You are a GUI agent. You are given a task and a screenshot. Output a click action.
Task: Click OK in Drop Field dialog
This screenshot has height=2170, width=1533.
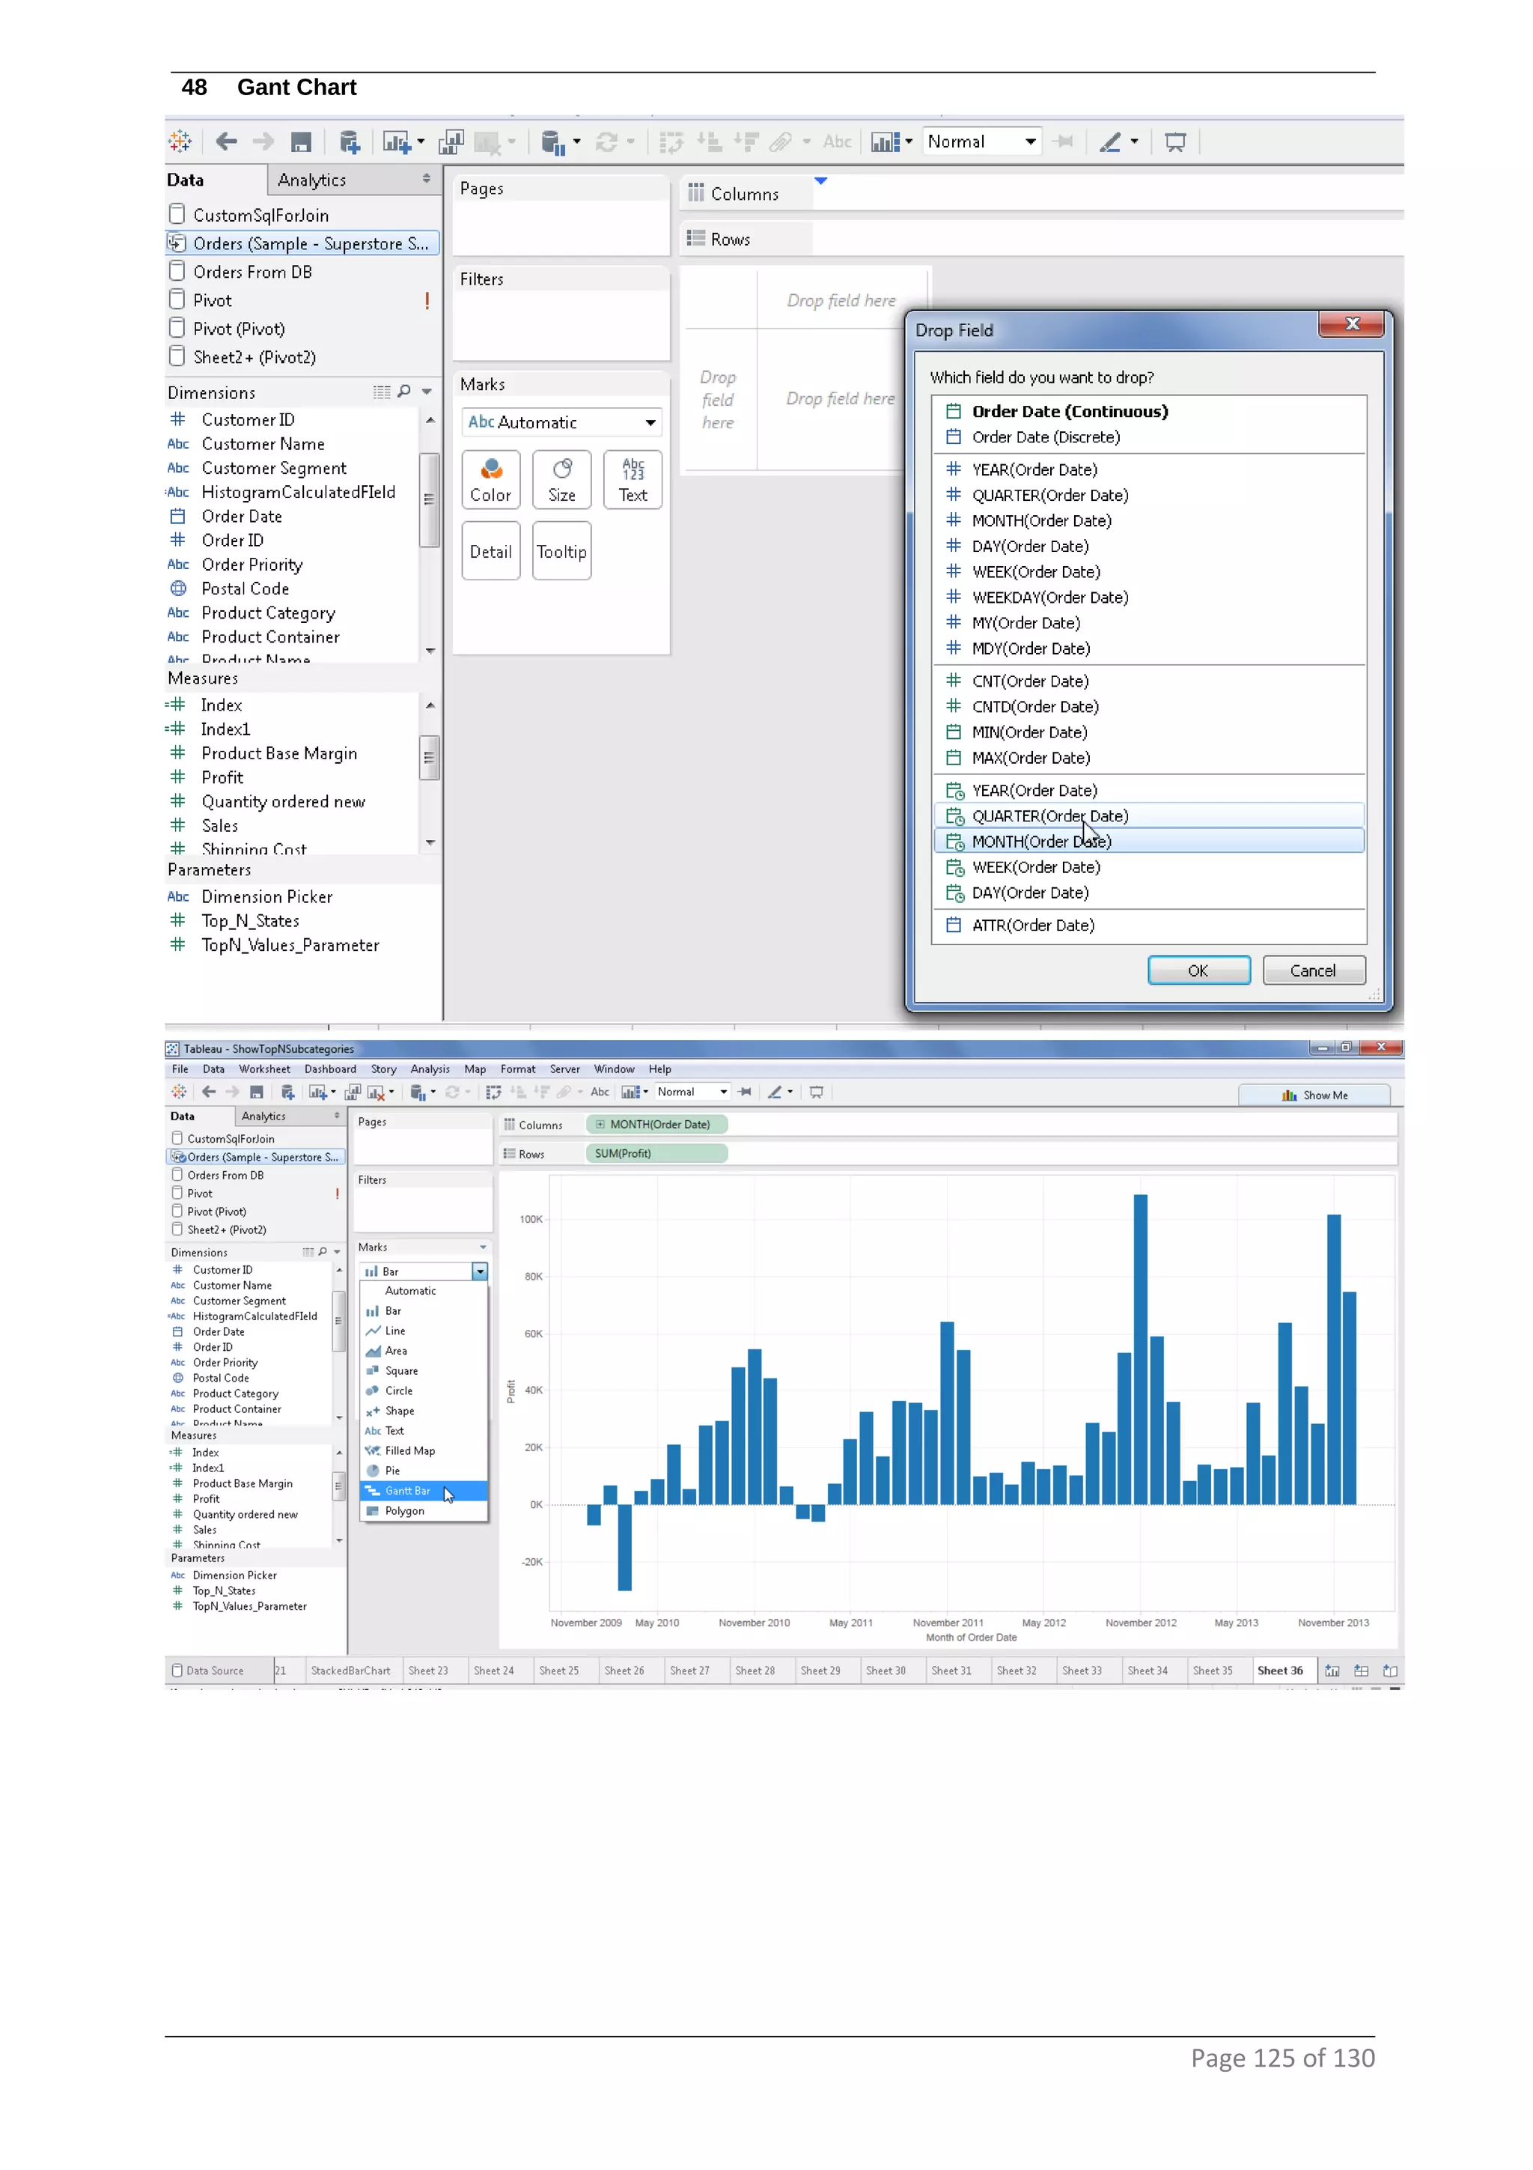[x=1198, y=970]
